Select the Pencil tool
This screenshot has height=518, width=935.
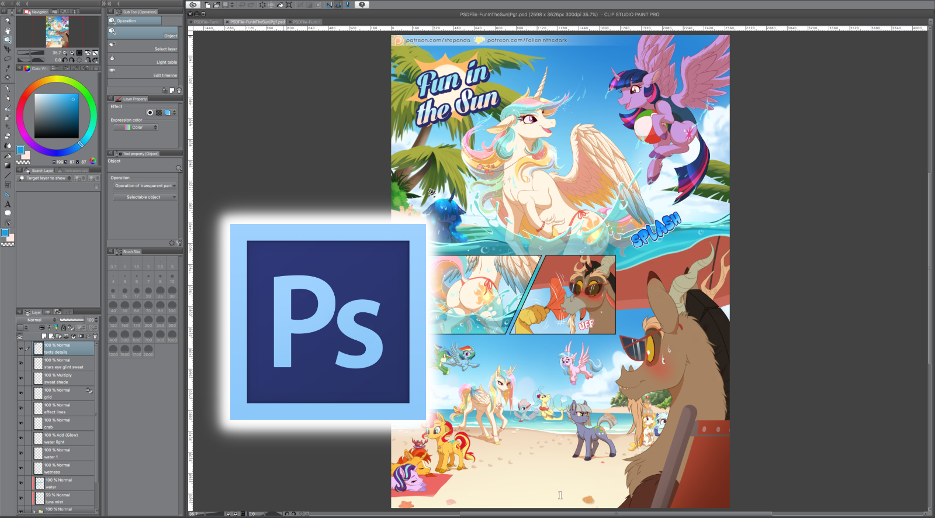tap(8, 98)
